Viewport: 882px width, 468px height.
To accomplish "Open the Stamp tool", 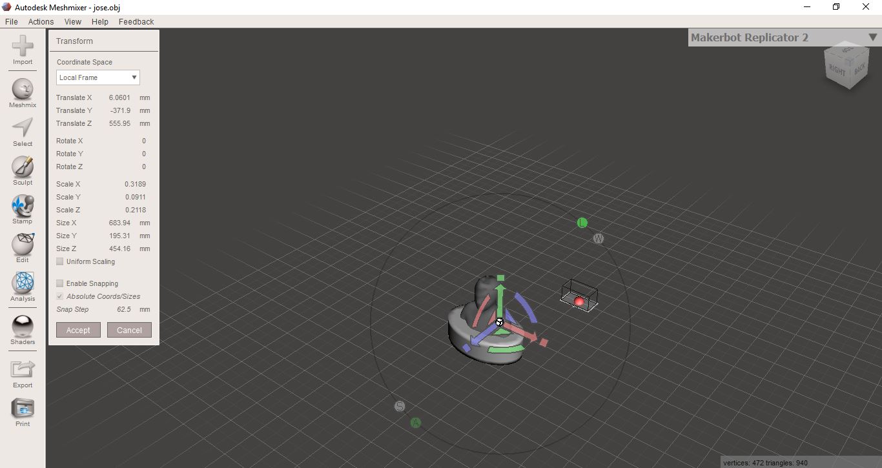I will pyautogui.click(x=23, y=209).
